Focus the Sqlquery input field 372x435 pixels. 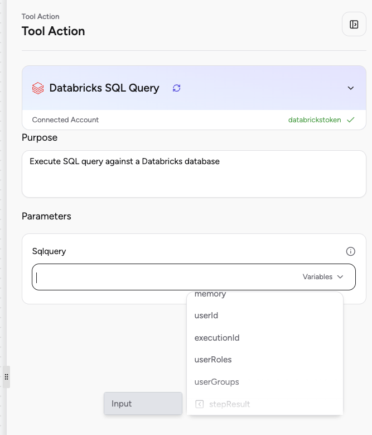194,277
